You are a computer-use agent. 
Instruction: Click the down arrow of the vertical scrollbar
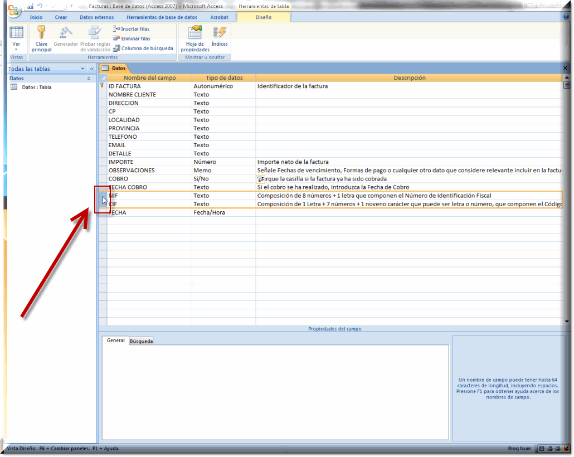point(567,322)
